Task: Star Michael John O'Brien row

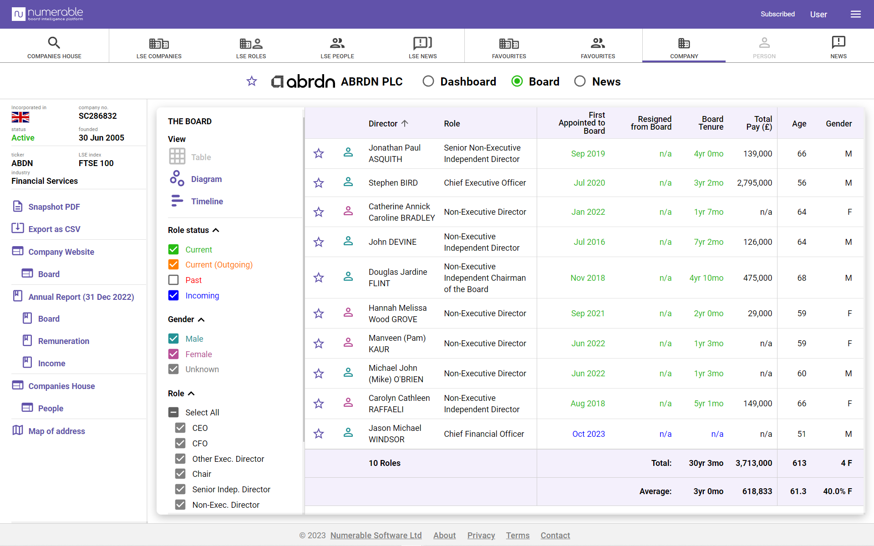Action: [319, 374]
